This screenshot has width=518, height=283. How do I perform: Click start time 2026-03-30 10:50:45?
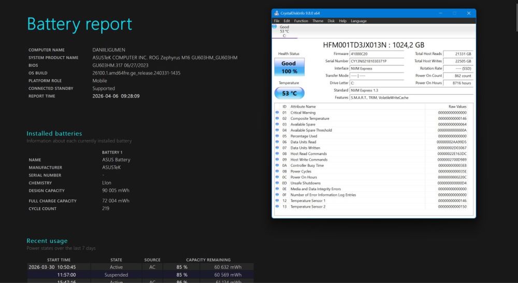pos(52,267)
